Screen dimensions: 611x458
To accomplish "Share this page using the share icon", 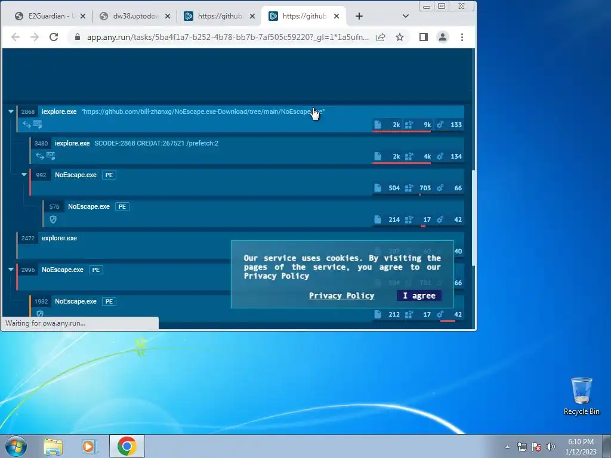I will pyautogui.click(x=381, y=37).
